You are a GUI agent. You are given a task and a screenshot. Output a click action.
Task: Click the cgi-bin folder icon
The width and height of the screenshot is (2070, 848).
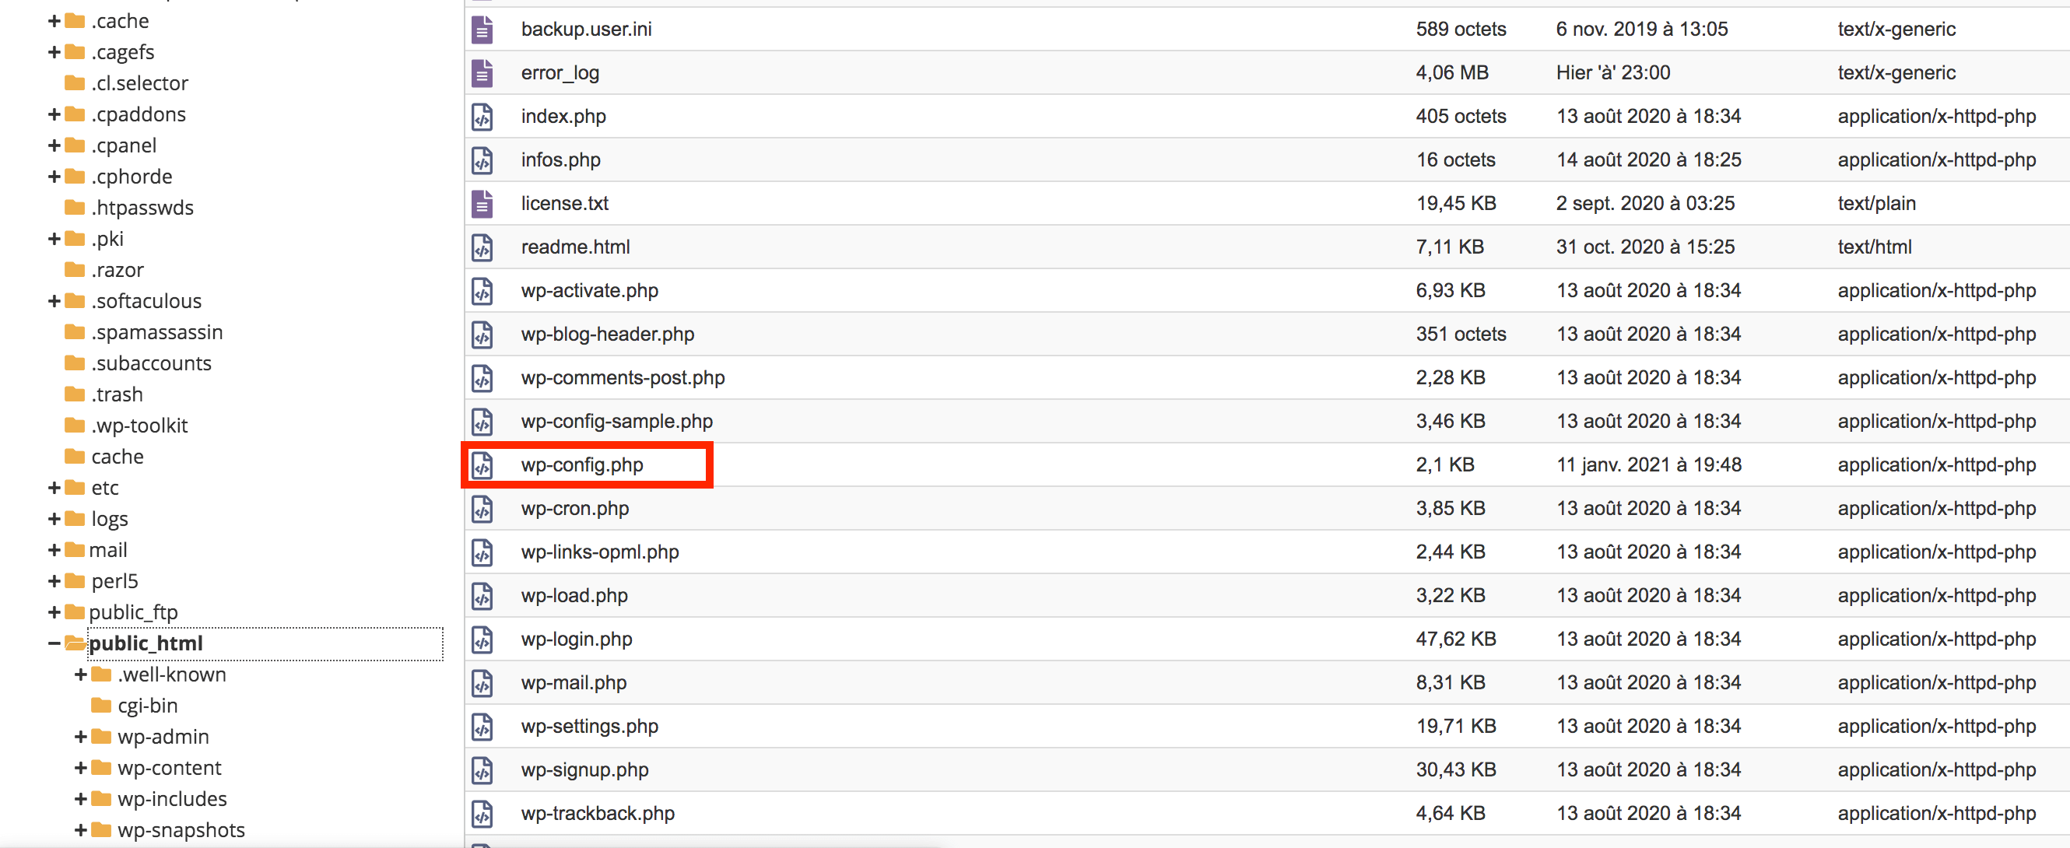pos(101,706)
